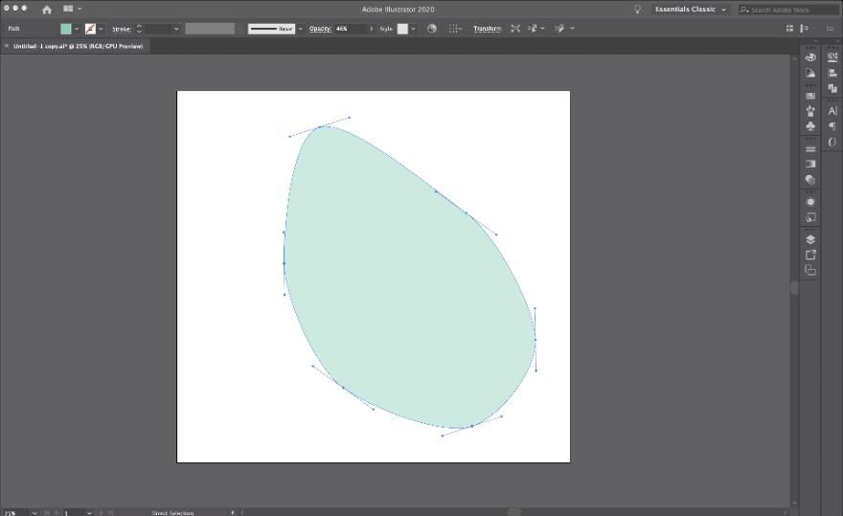Open the Color panel palette icon

810,57
